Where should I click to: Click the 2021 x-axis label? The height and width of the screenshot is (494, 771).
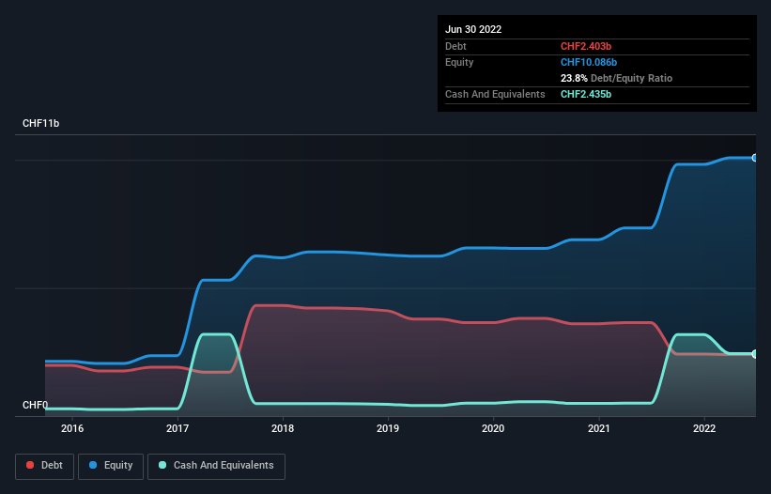[599, 428]
